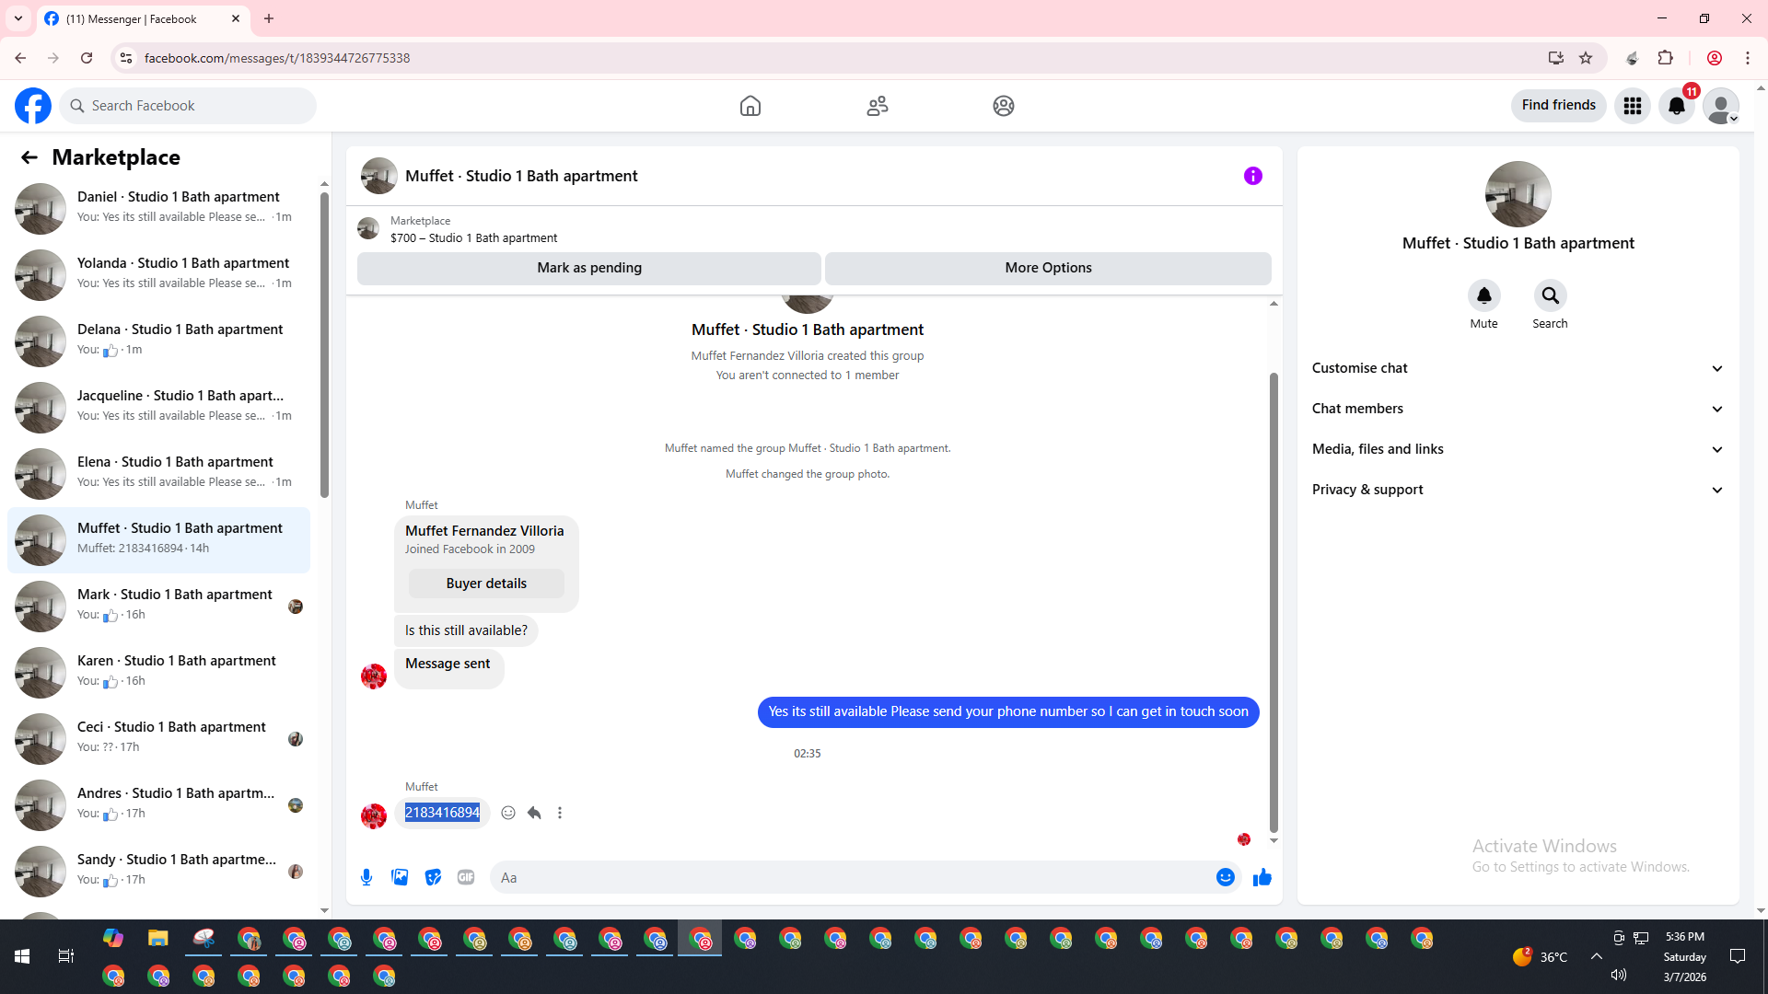The width and height of the screenshot is (1768, 994).
Task: Open the Friends icon in top navigation
Action: (878, 106)
